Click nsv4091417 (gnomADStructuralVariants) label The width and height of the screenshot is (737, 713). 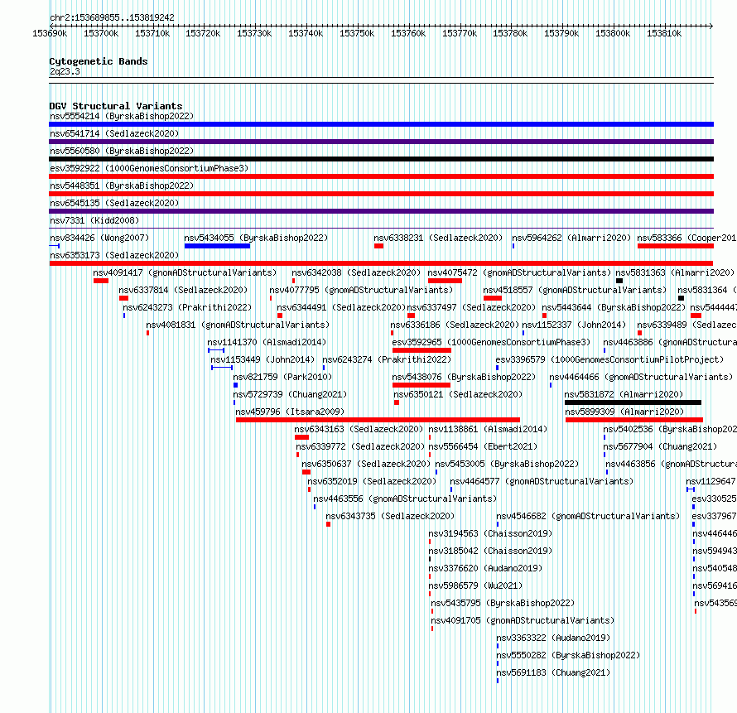pyautogui.click(x=185, y=272)
